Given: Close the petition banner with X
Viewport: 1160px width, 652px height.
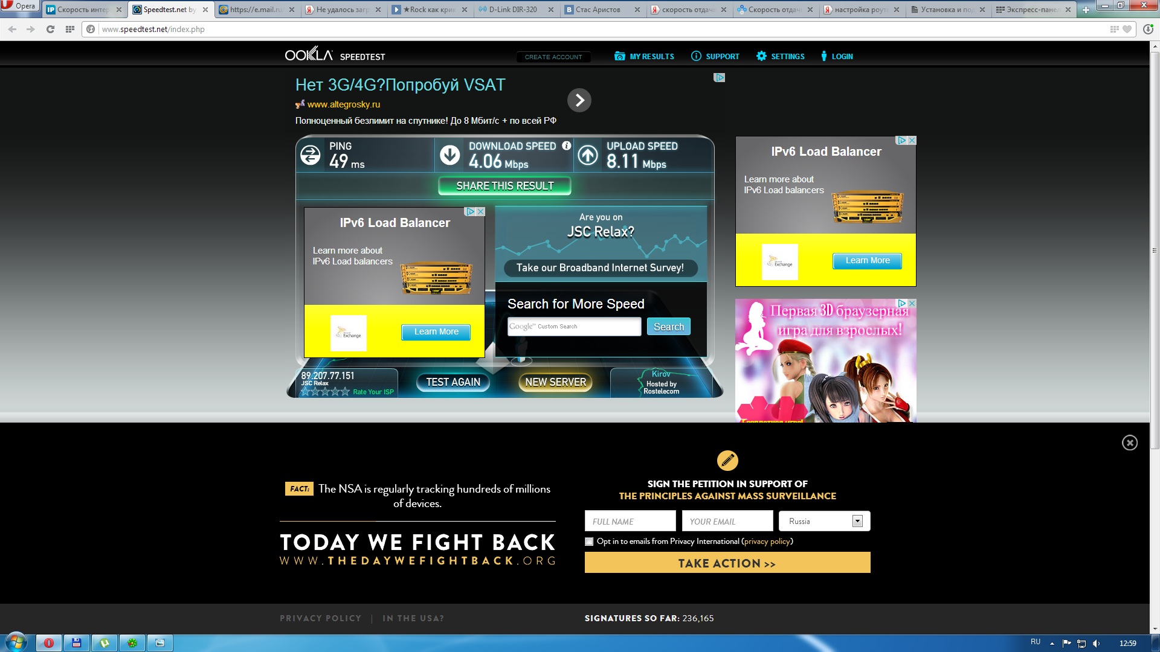Looking at the screenshot, I should click(x=1129, y=443).
